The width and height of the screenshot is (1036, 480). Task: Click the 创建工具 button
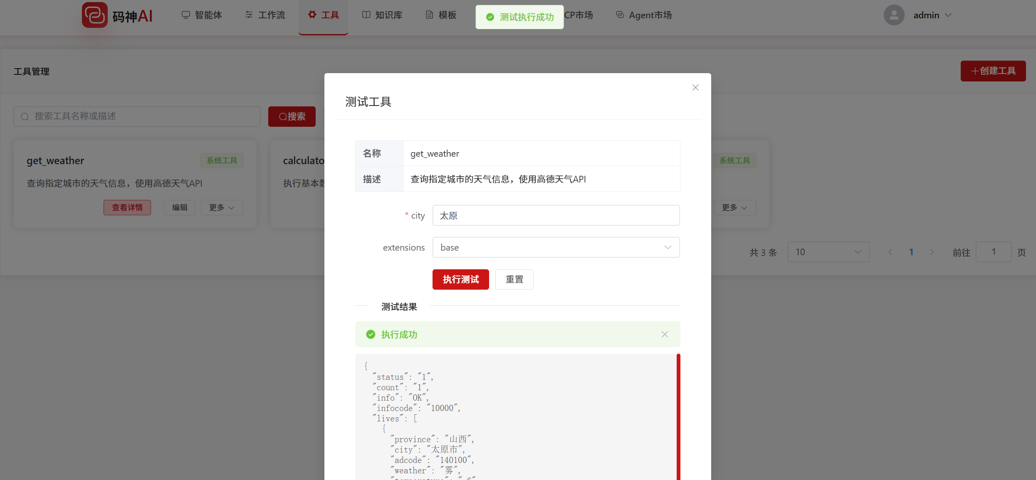pos(993,71)
